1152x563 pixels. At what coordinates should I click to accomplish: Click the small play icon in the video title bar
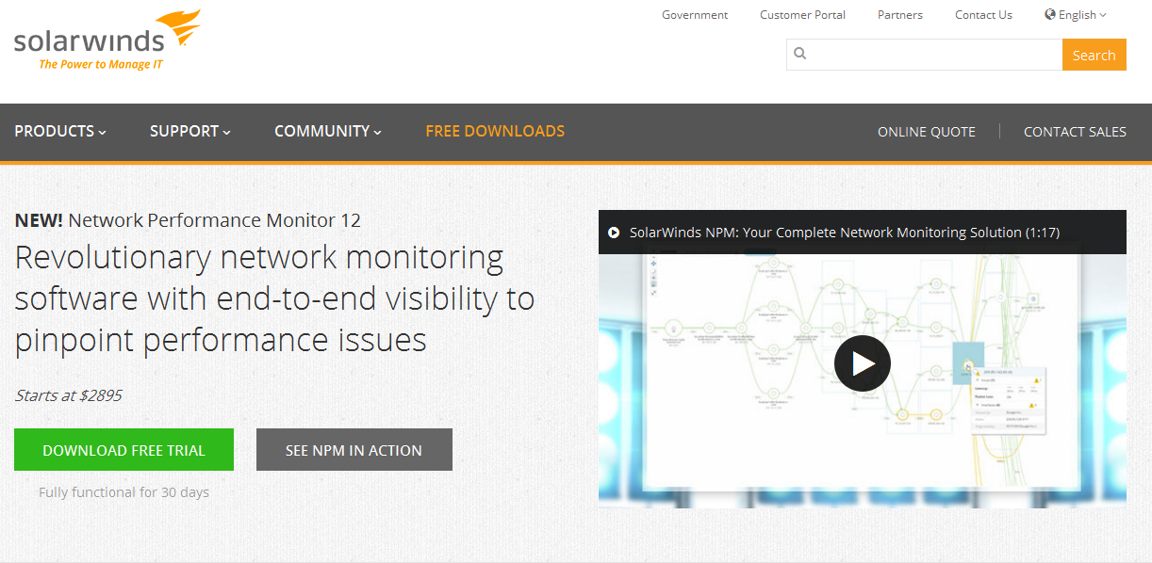tap(614, 233)
